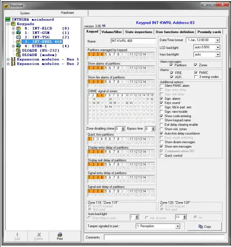Open the Proximity cards tab
This screenshot has width=231, height=247.
(209, 32)
